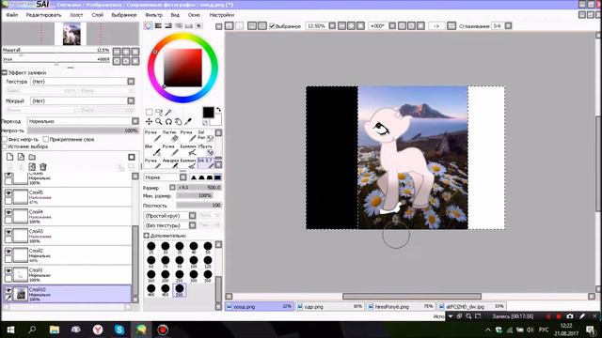Show the RGB sliders panel
The width and height of the screenshot is (602, 338).
[x=158, y=25]
